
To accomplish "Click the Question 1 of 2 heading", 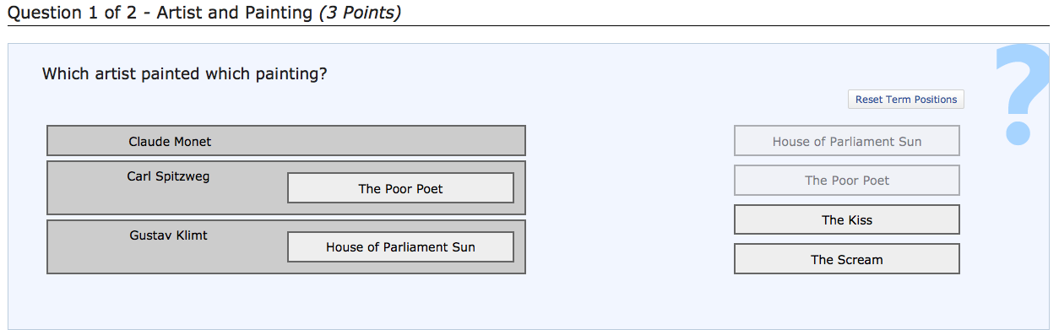I will (x=66, y=13).
